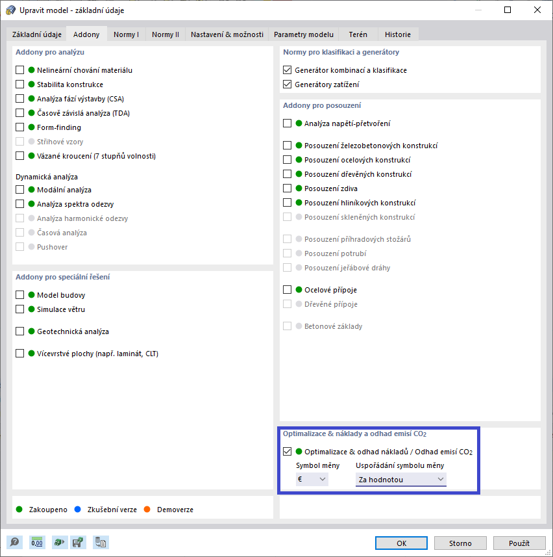Click the Demoverze legend label
This screenshot has height=557, width=553.
175,510
